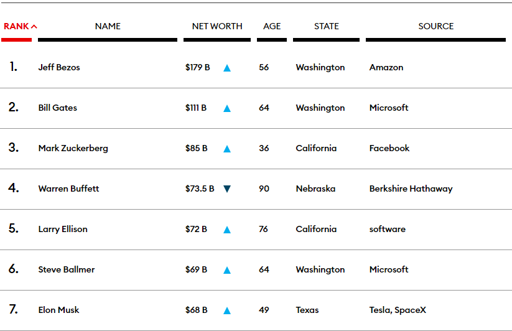Click the up arrow beside Jeff Bezos's net worth

click(227, 68)
